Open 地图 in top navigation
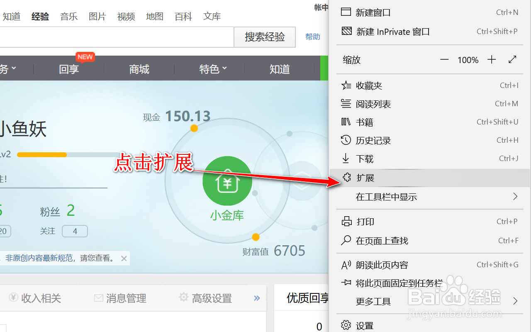Image resolution: width=531 pixels, height=332 pixels. pos(155,17)
